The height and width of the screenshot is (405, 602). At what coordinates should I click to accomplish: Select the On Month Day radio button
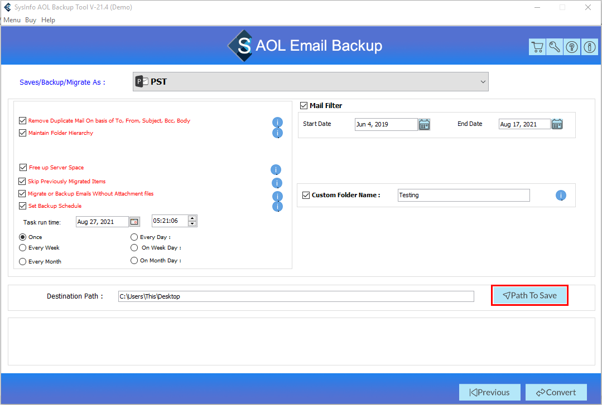134,260
